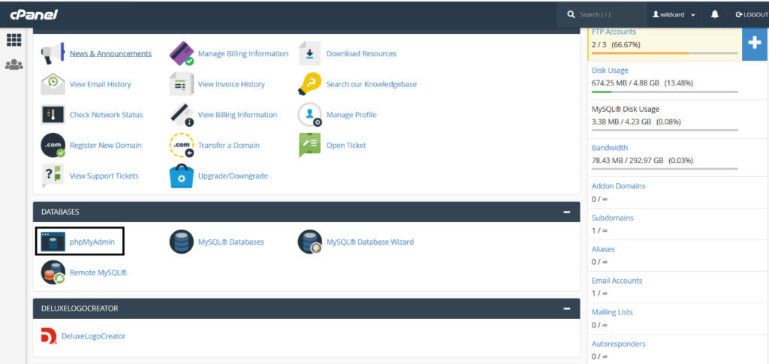Open MySQL Databases link

(231, 242)
